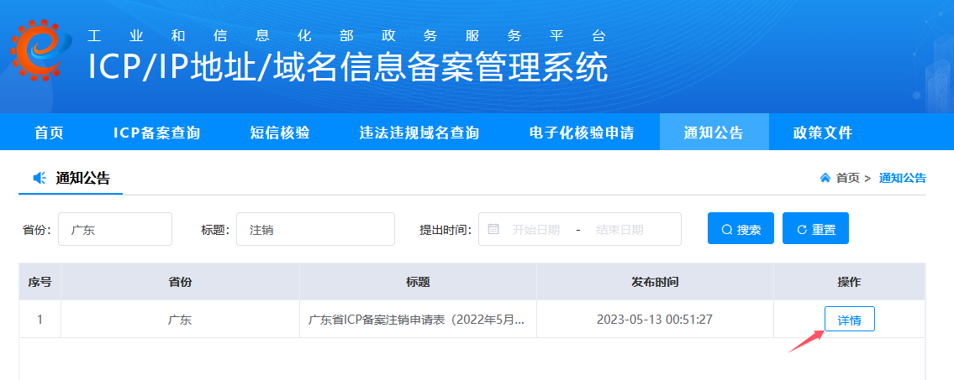Image resolution: width=954 pixels, height=380 pixels.
Task: Click the 序号 column header
Action: pyautogui.click(x=40, y=282)
